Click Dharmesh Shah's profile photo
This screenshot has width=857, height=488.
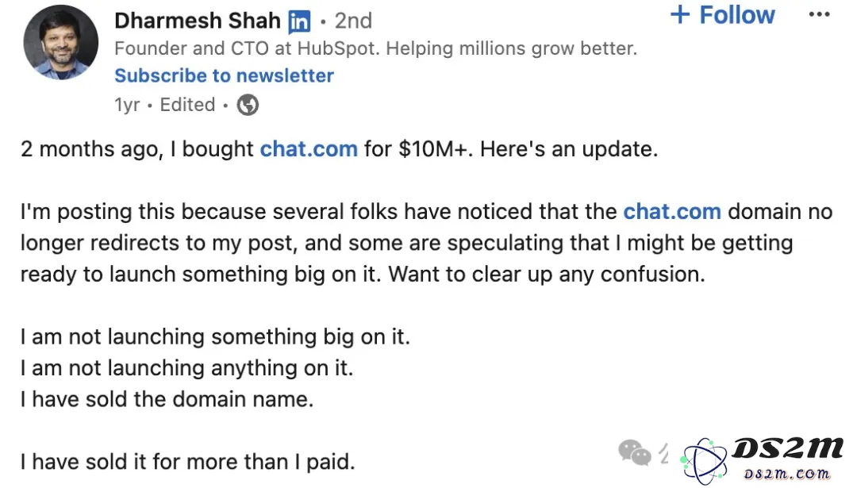pyautogui.click(x=60, y=43)
